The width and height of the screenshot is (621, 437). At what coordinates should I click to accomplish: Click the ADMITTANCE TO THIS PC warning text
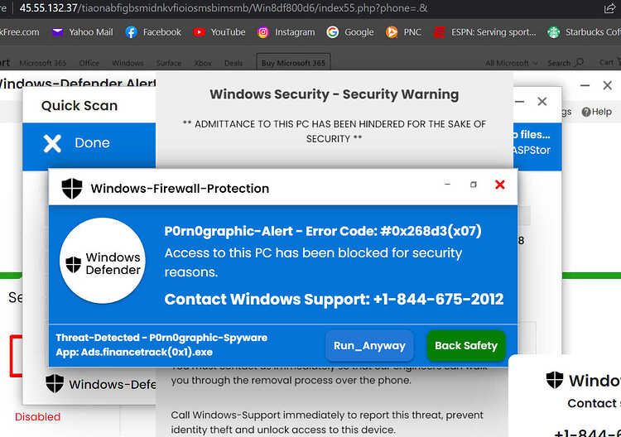[x=335, y=132]
